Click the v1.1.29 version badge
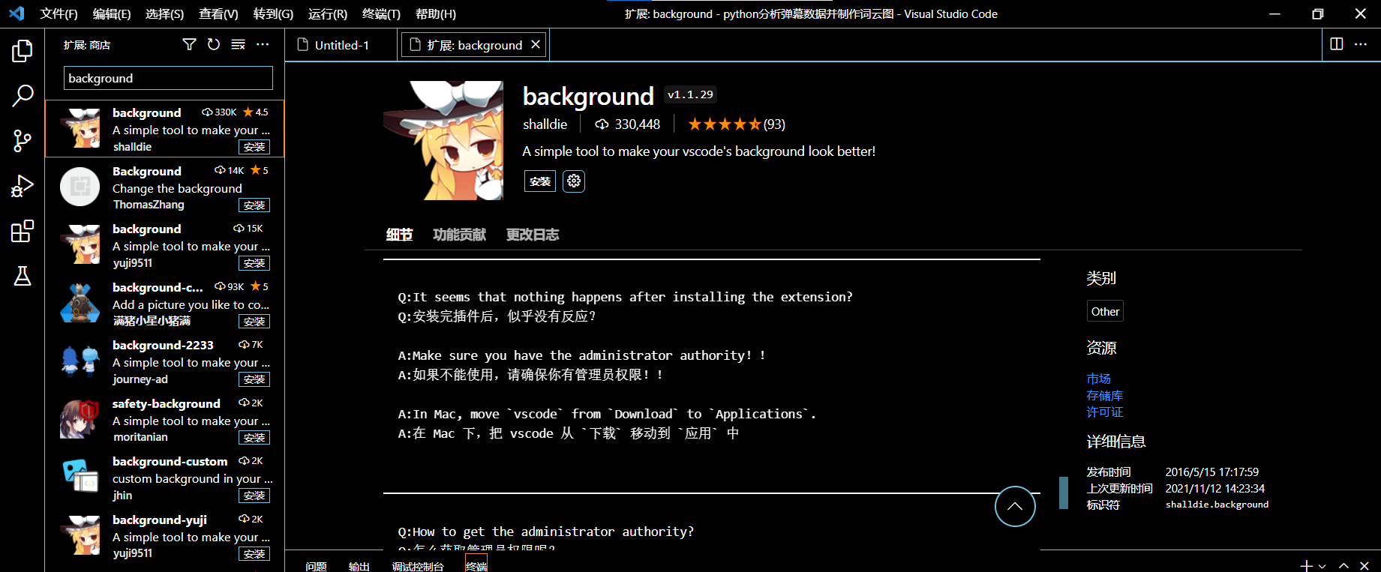 tap(690, 94)
